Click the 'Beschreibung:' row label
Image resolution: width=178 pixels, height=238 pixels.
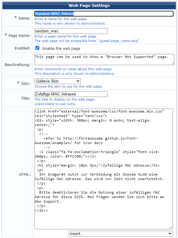pos(18,65)
